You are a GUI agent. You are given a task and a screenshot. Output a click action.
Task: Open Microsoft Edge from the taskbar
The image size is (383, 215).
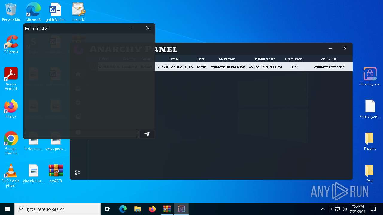click(x=123, y=209)
